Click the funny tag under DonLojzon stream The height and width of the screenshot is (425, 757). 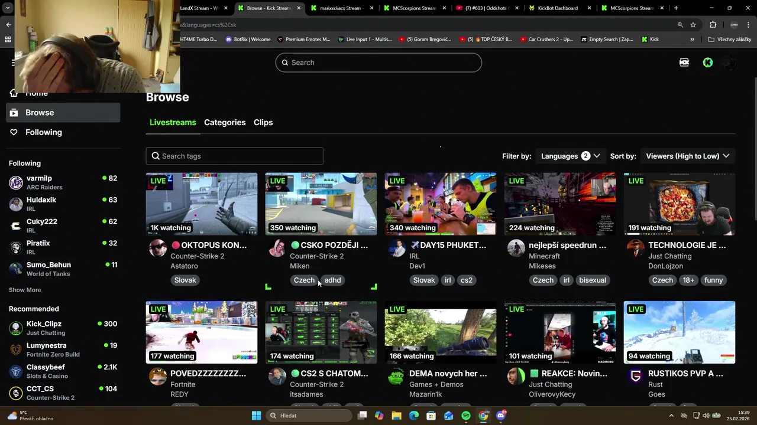[x=713, y=280]
